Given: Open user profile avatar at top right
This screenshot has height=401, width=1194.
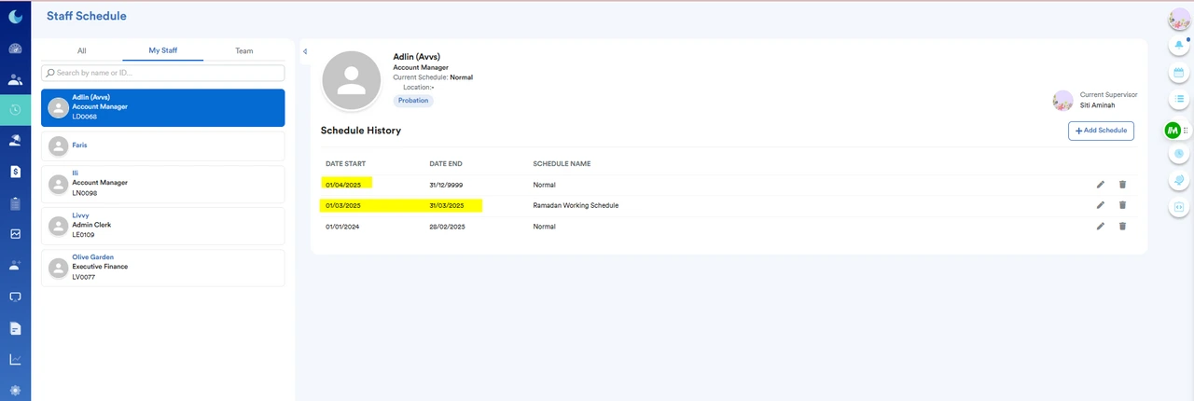Looking at the screenshot, I should (1179, 19).
